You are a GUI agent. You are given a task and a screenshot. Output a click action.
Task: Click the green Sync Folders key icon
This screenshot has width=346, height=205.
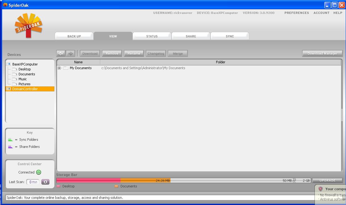click(x=11, y=140)
